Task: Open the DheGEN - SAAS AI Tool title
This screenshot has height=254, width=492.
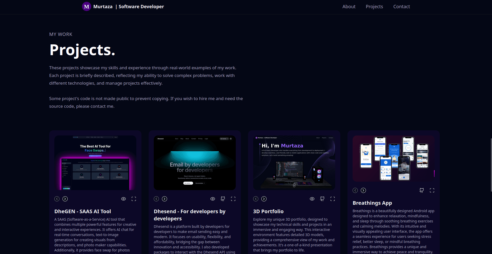Action: 83,211
